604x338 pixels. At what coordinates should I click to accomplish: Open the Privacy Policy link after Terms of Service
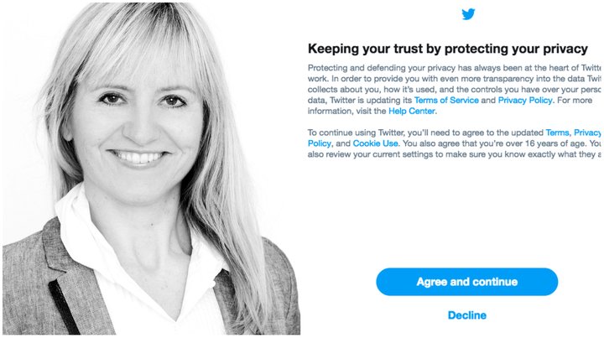point(525,101)
